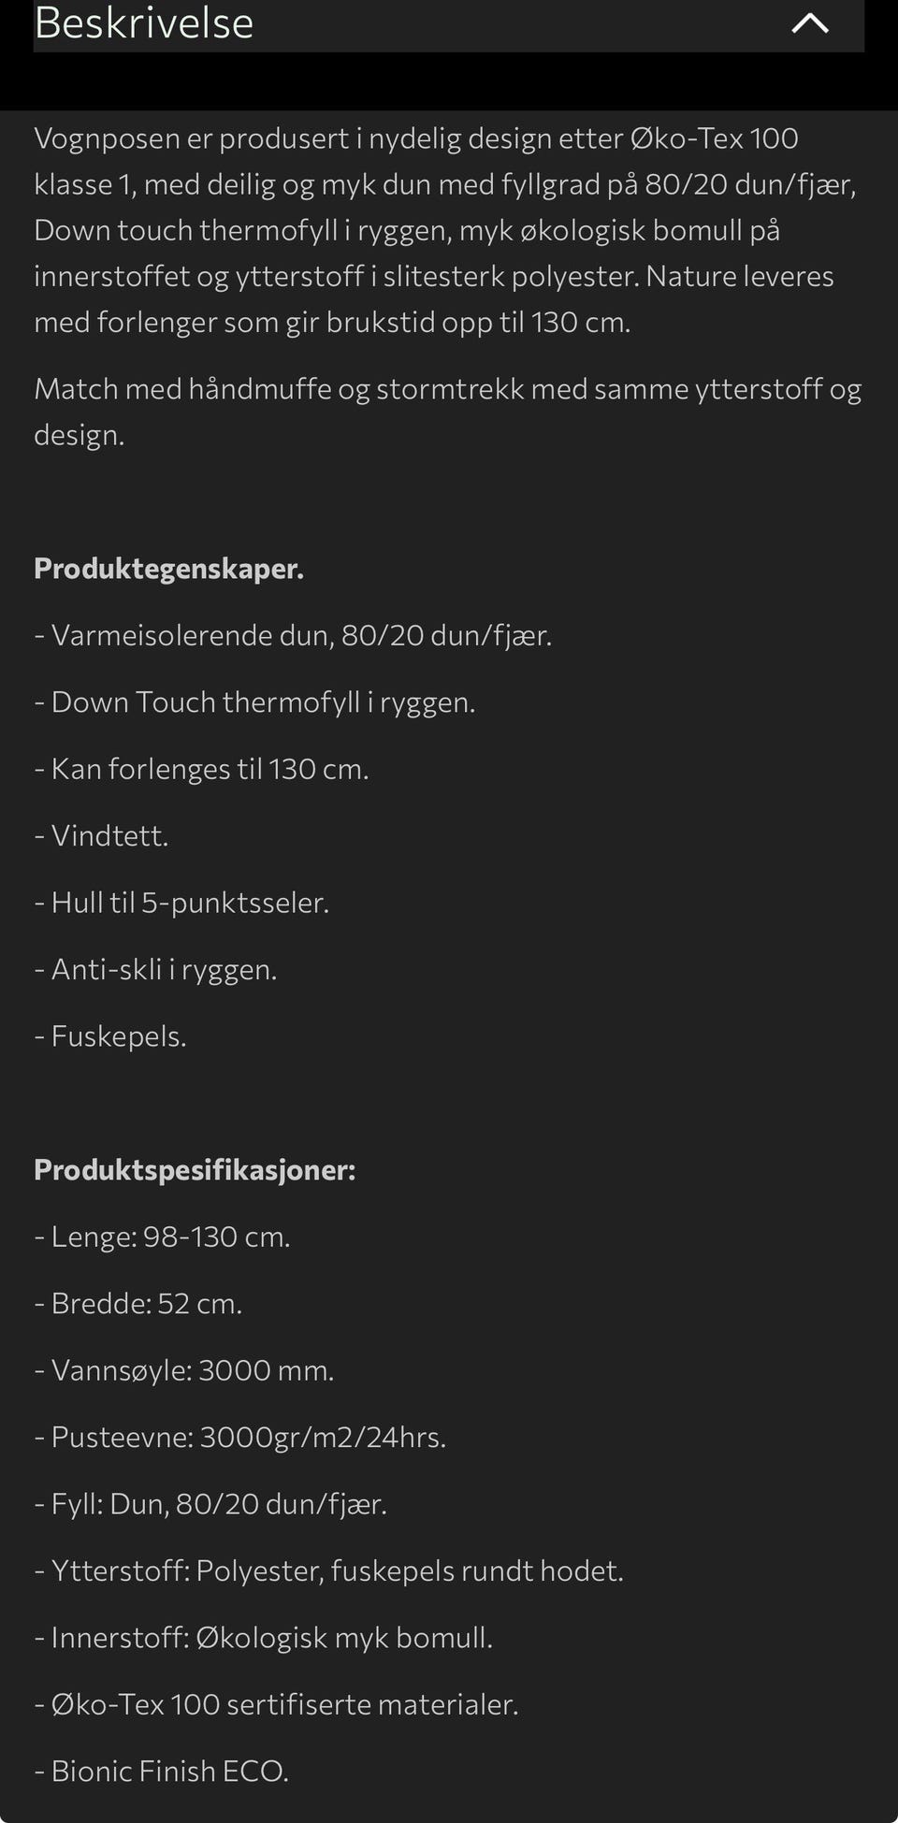
Task: Click the Vannsøyle: 3000 mm line
Action: (x=184, y=1370)
